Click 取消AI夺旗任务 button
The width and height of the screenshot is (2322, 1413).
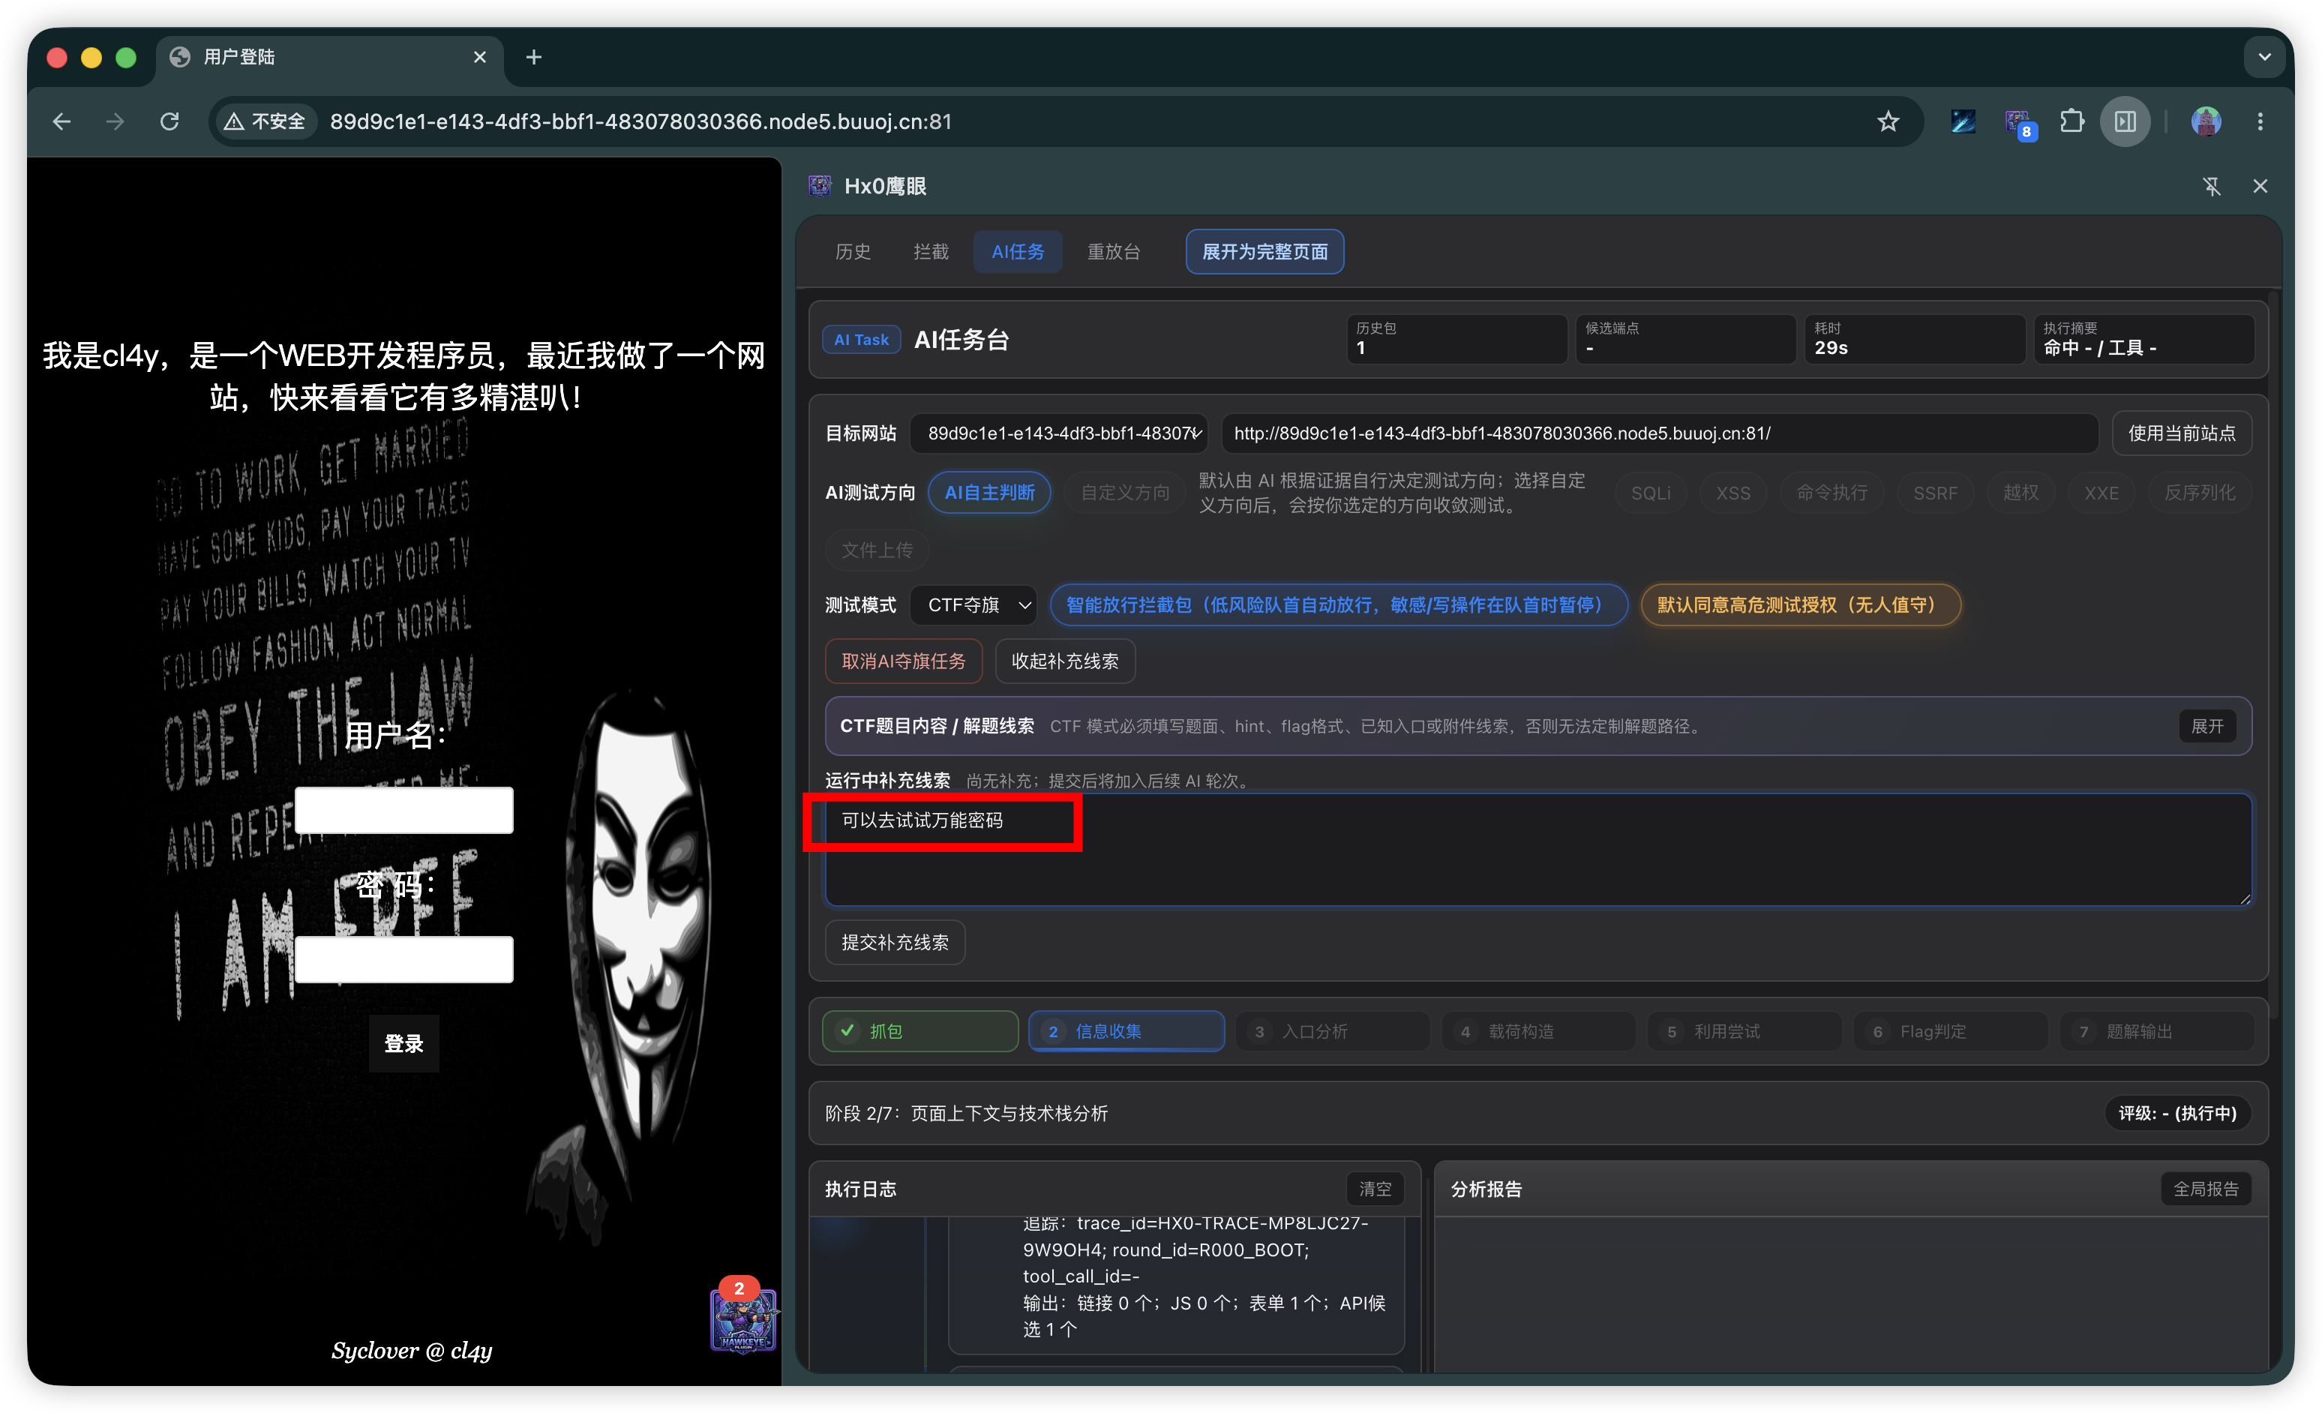click(904, 661)
